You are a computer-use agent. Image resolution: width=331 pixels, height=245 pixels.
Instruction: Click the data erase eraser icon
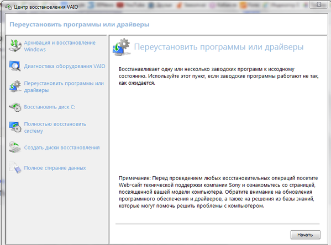point(15,167)
